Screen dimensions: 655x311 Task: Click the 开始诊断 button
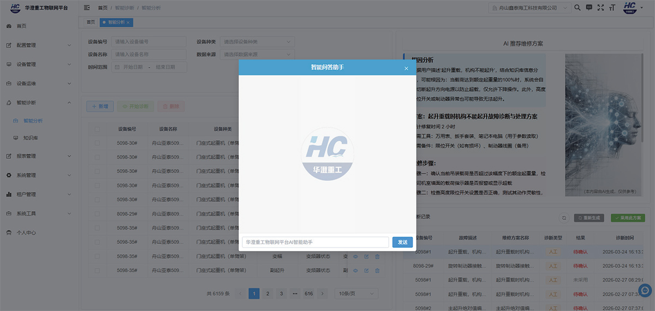(x=135, y=106)
